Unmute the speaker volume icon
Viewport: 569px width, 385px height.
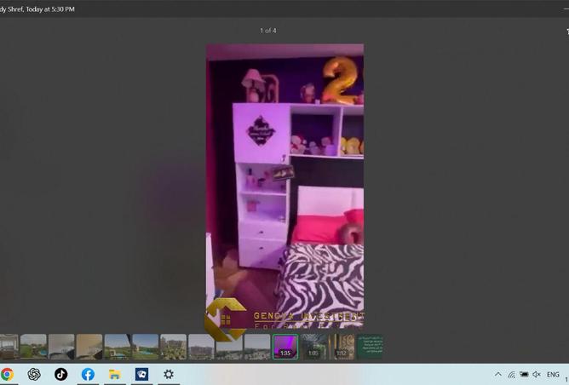(x=537, y=375)
